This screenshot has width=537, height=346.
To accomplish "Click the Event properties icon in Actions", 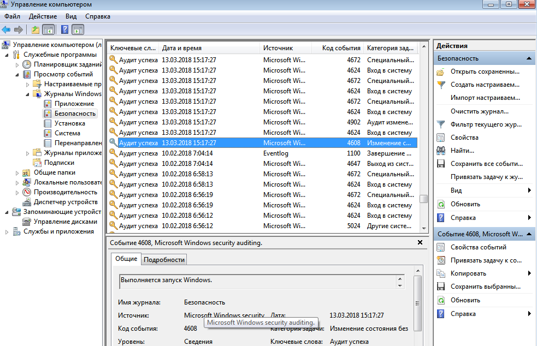I will [x=441, y=247].
